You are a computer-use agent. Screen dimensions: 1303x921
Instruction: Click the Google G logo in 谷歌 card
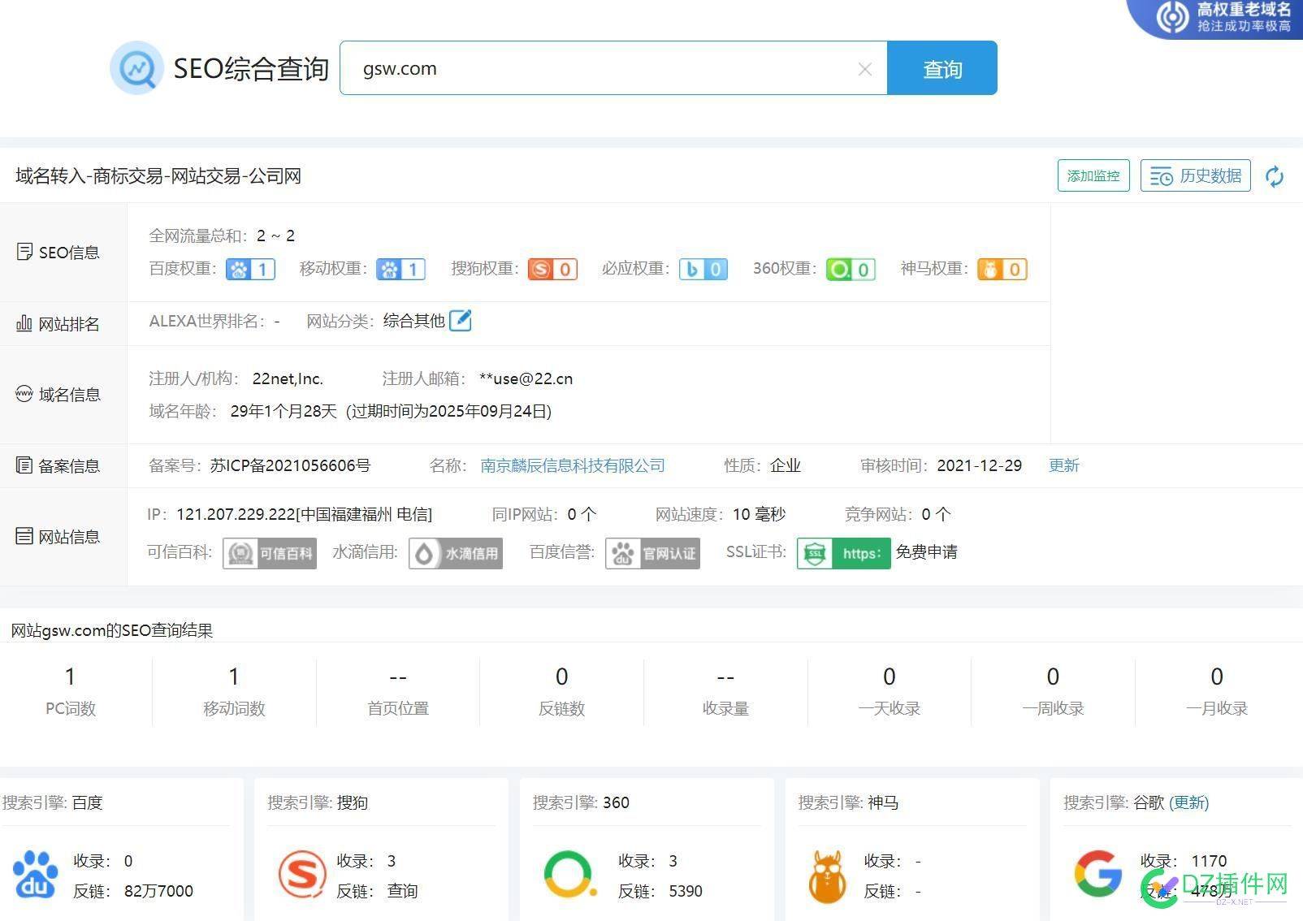click(1097, 874)
